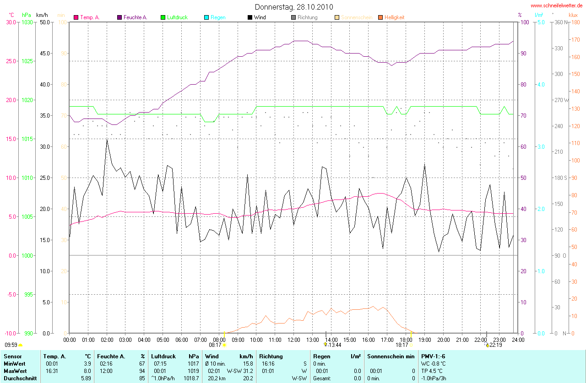Select the 'Feuchte A.' legend label
586x383 pixels.
click(x=136, y=17)
